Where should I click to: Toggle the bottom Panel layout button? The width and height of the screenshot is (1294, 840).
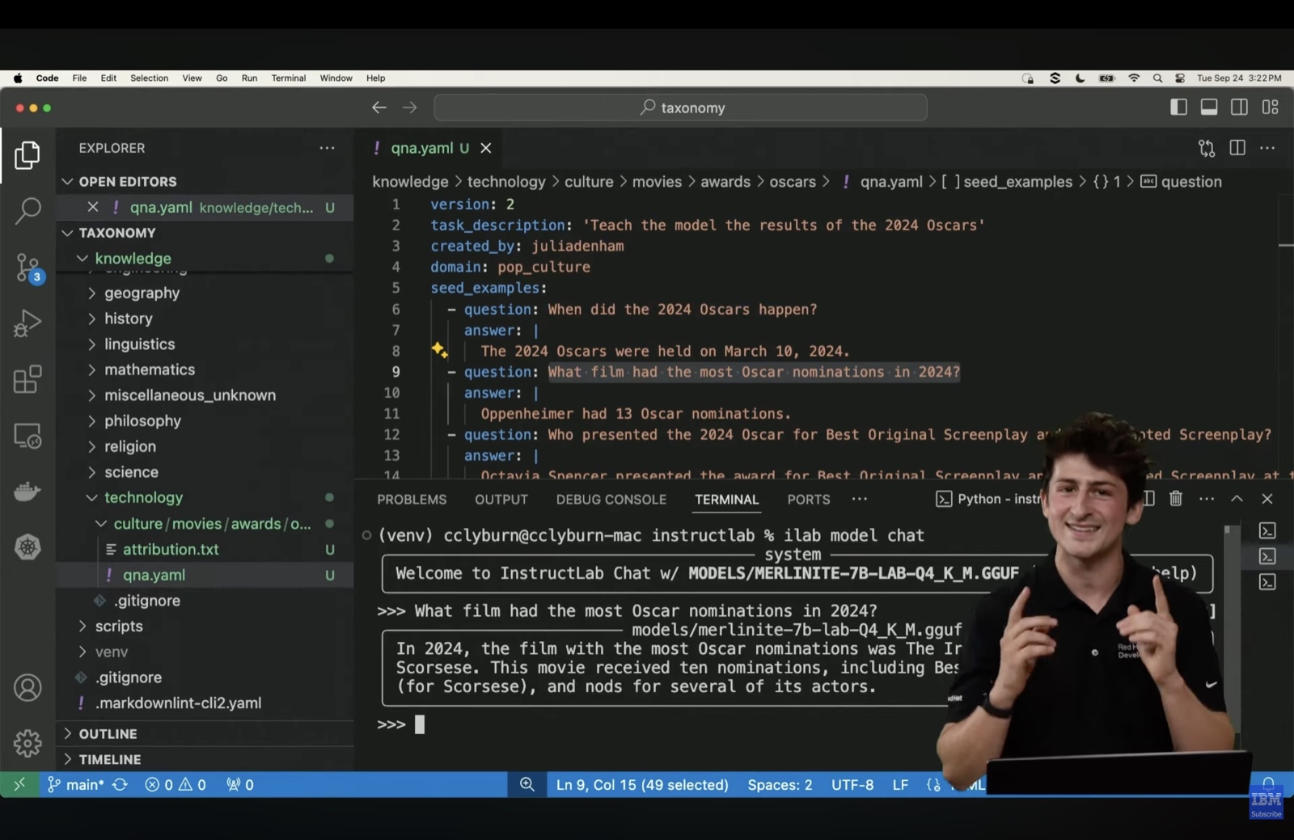tap(1209, 108)
